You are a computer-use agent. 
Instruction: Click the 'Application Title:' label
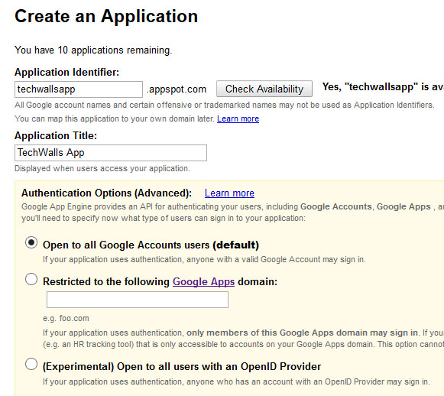click(56, 135)
